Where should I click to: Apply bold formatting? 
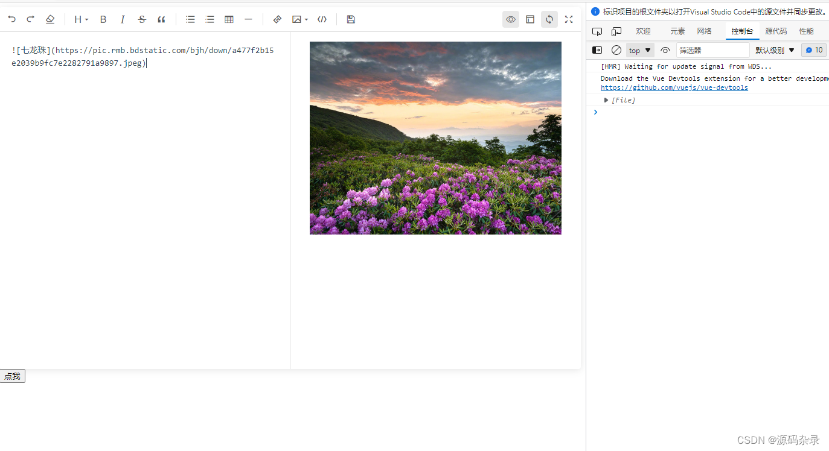point(103,19)
